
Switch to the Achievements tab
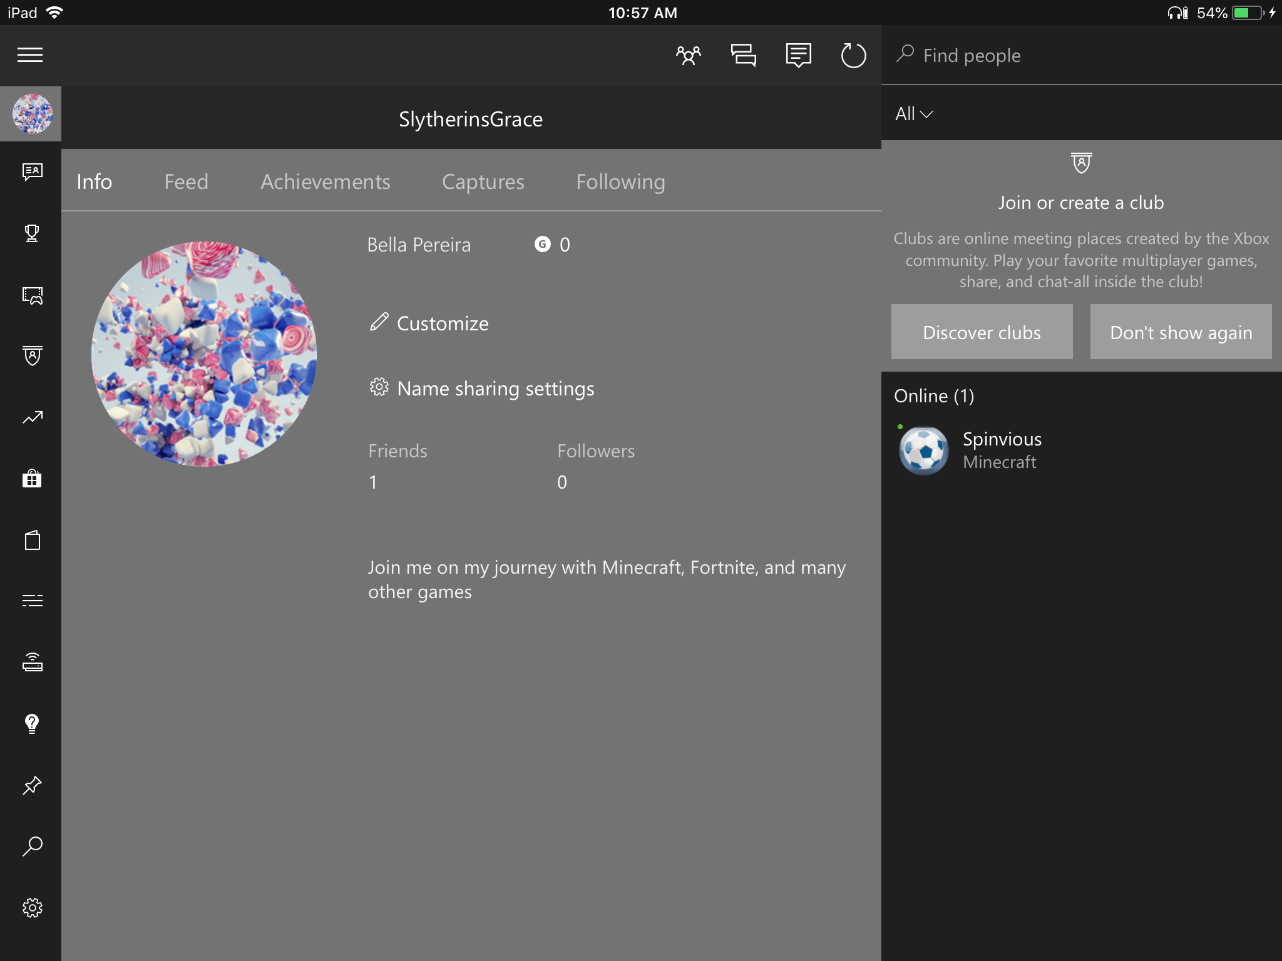[325, 182]
